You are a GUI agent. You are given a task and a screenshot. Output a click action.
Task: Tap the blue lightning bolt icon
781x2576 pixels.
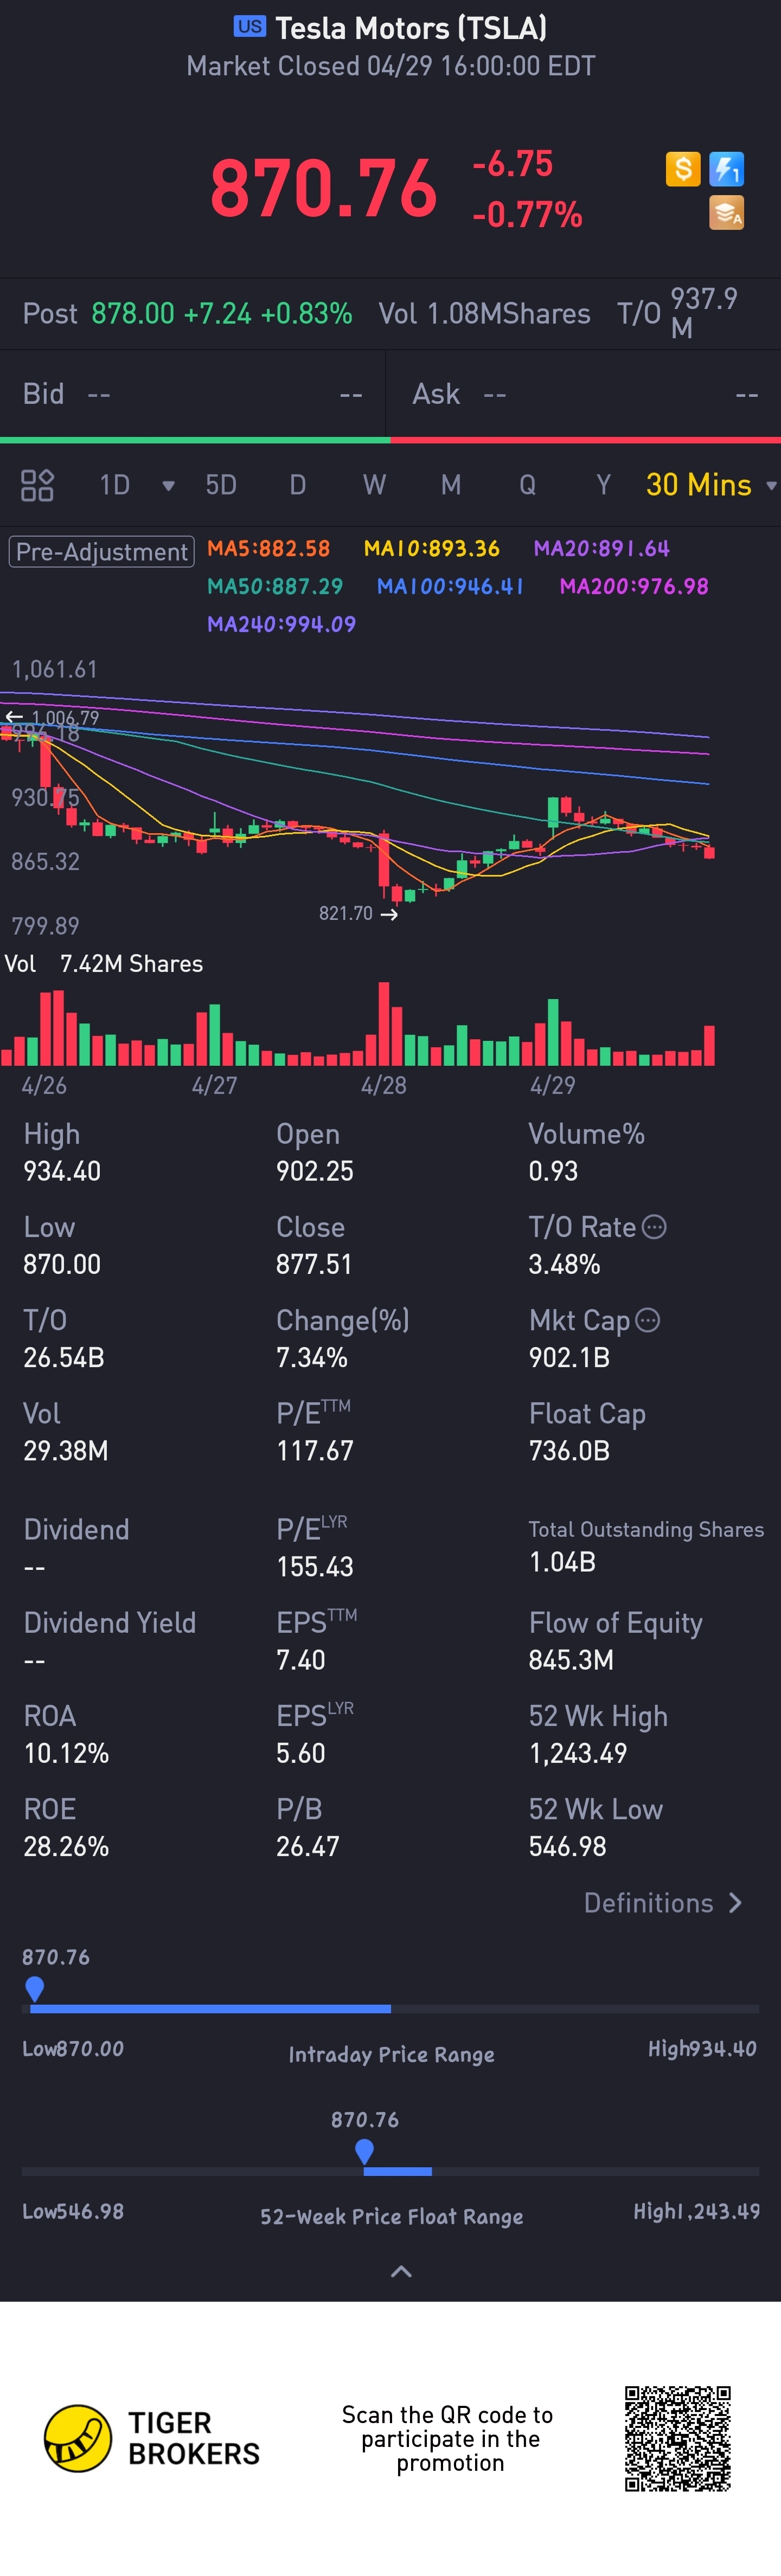coord(726,169)
